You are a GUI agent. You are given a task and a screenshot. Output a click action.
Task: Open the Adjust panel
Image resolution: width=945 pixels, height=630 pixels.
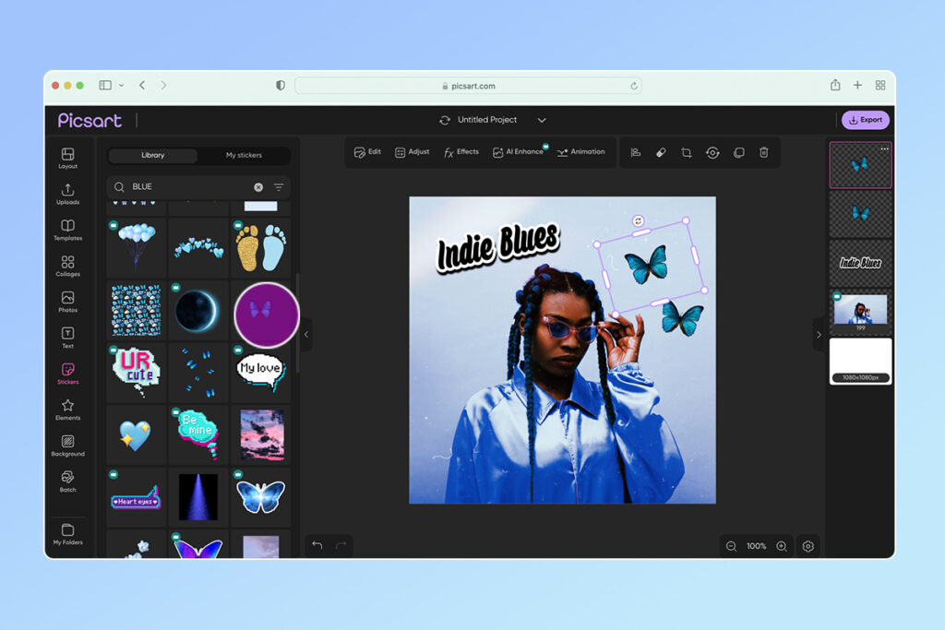point(412,152)
